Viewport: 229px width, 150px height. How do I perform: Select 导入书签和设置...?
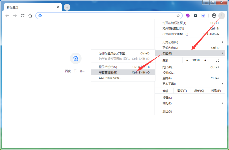coord(123,78)
